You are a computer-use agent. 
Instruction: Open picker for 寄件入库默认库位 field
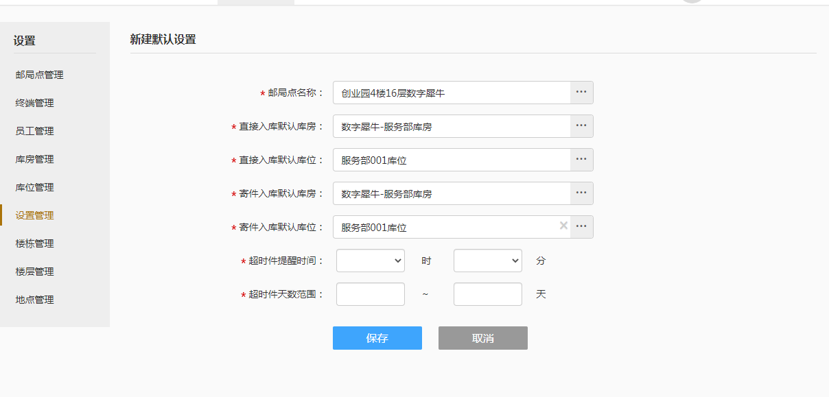(581, 227)
